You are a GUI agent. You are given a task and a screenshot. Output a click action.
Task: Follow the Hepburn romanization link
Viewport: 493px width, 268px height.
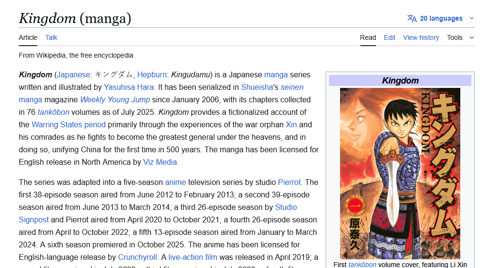(x=152, y=75)
